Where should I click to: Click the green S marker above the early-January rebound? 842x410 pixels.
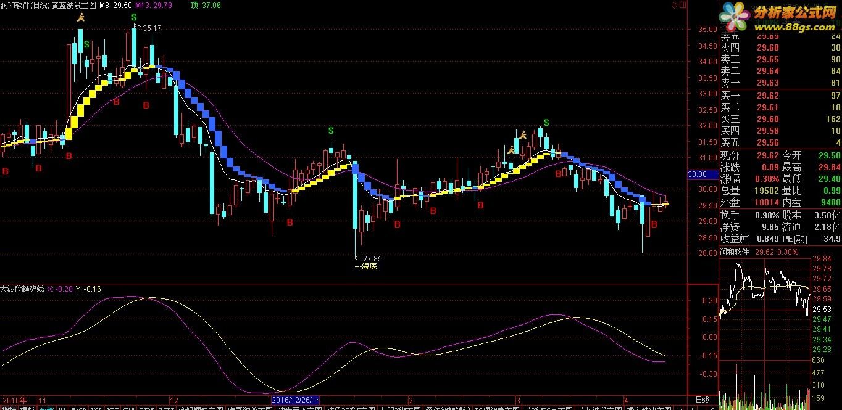pos(331,131)
